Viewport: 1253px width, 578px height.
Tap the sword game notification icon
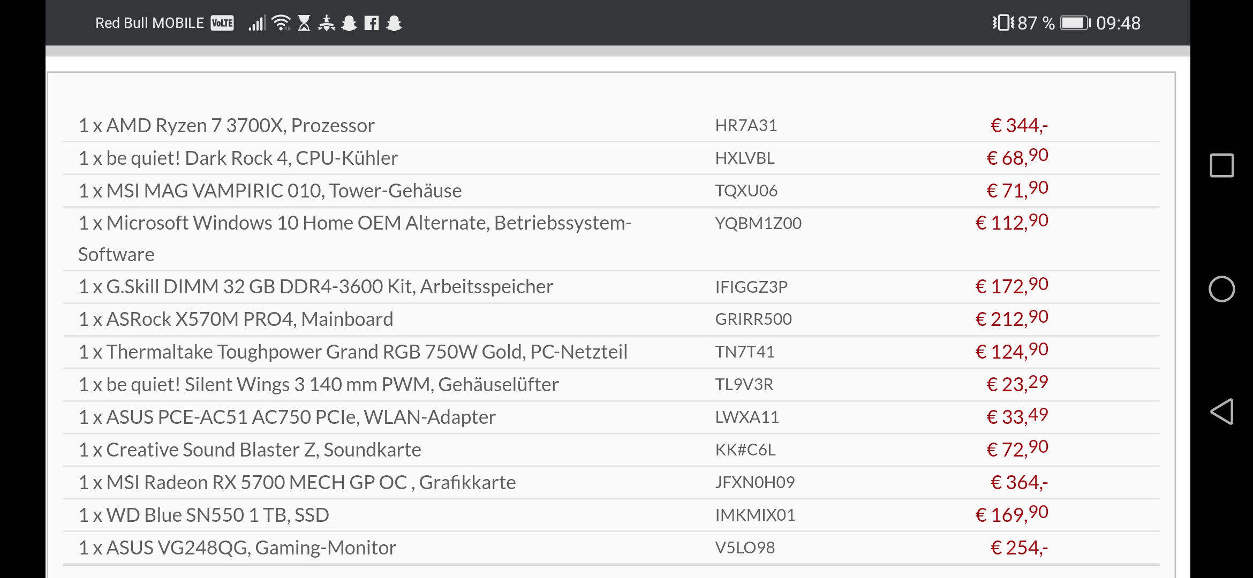coord(327,22)
